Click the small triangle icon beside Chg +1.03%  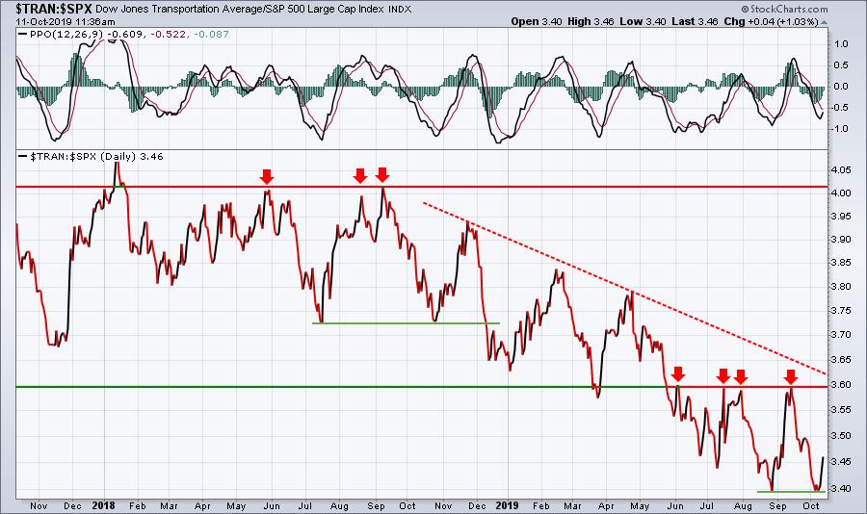[824, 22]
